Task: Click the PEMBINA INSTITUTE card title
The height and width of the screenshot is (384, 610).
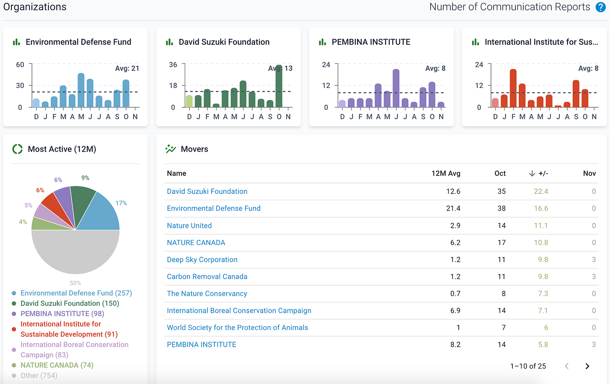Action: (x=371, y=42)
